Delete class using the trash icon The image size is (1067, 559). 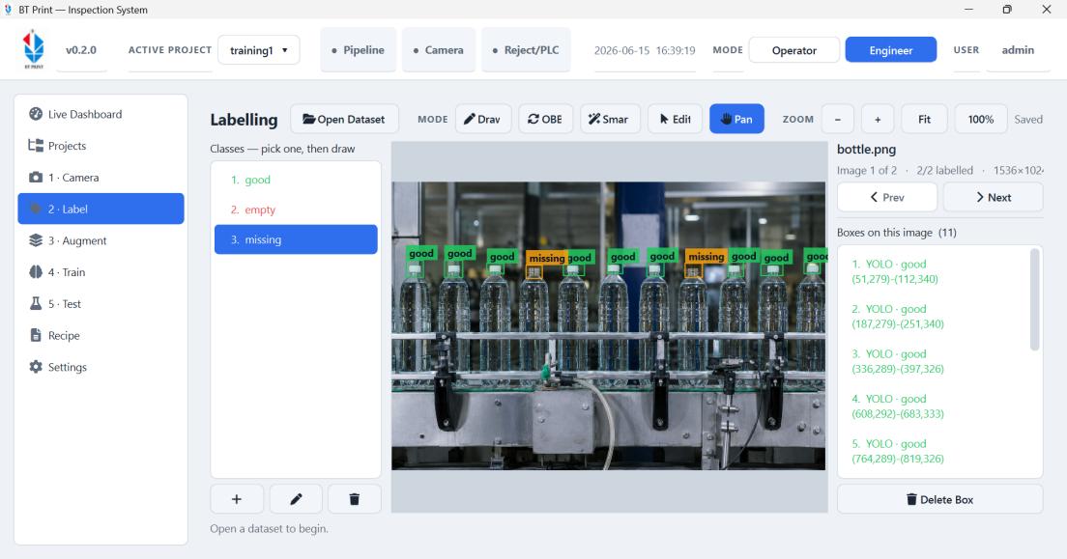point(355,499)
